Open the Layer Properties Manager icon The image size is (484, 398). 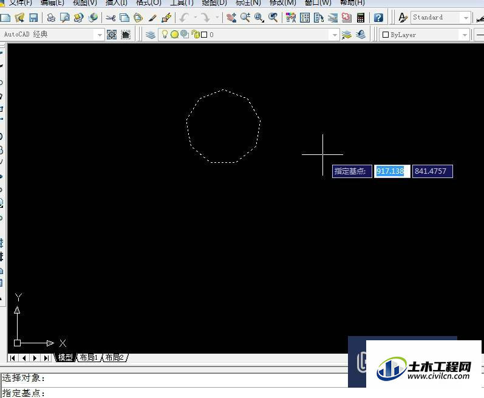(151, 35)
